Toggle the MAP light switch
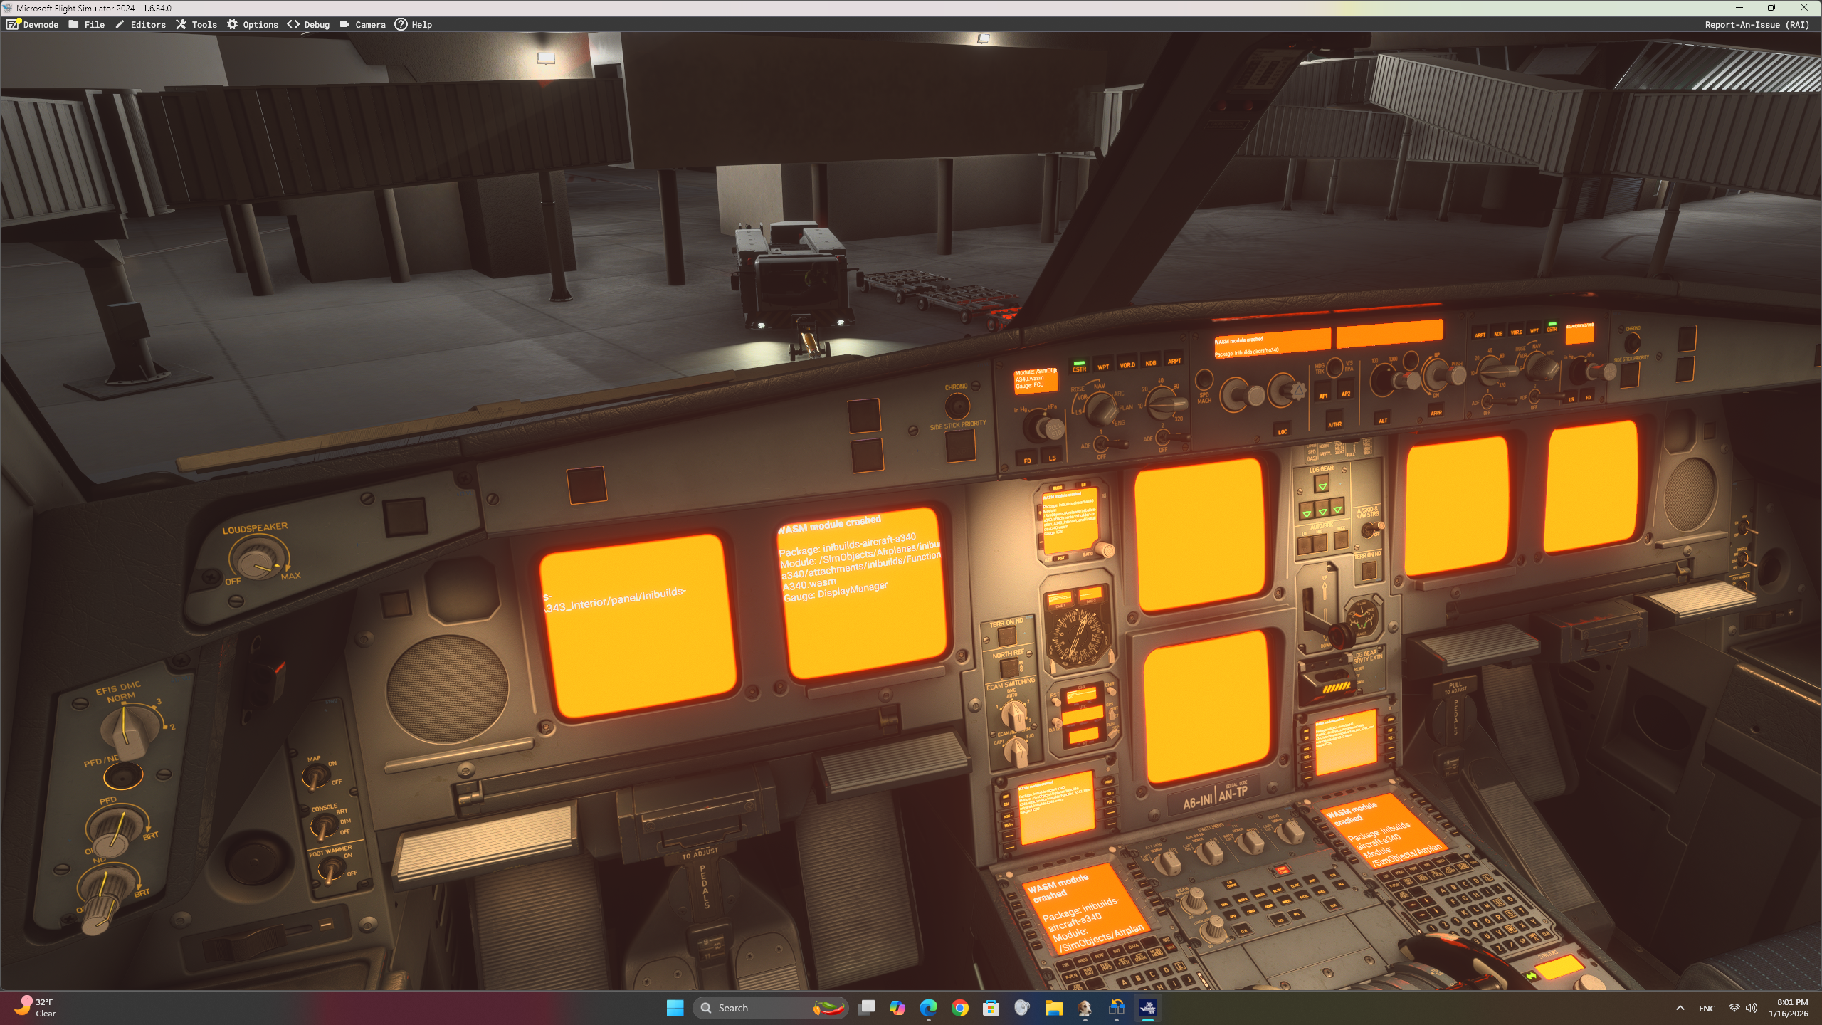Viewport: 1822px width, 1025px height. click(313, 777)
